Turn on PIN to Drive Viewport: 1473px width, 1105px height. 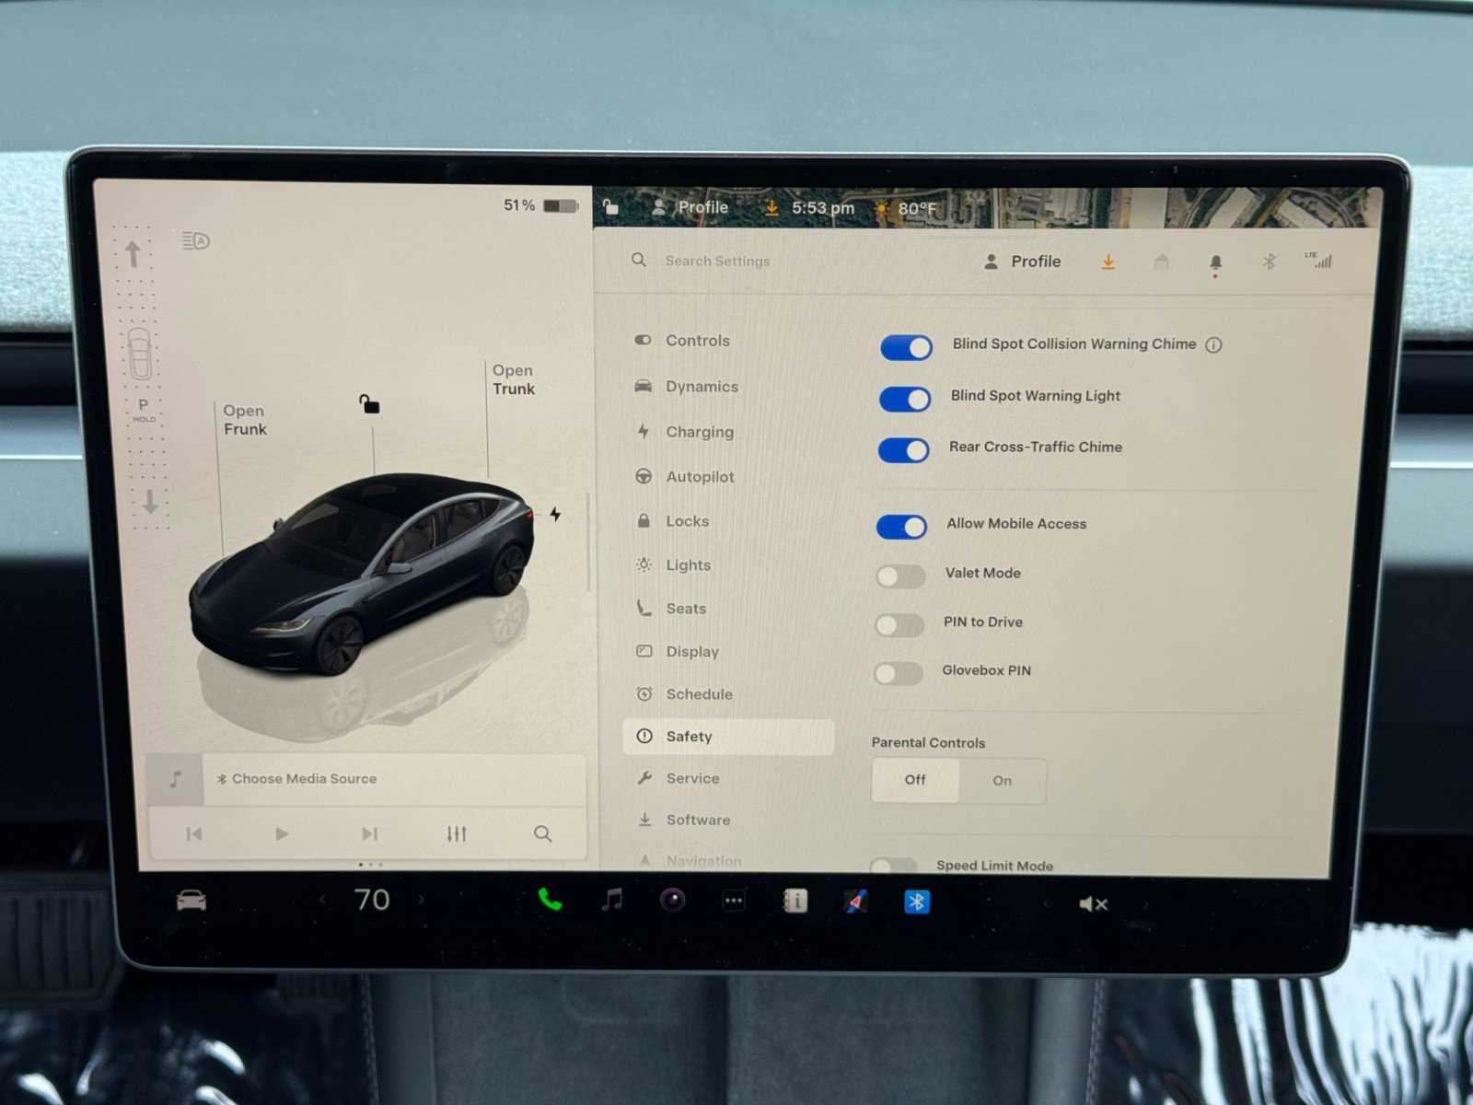899,624
